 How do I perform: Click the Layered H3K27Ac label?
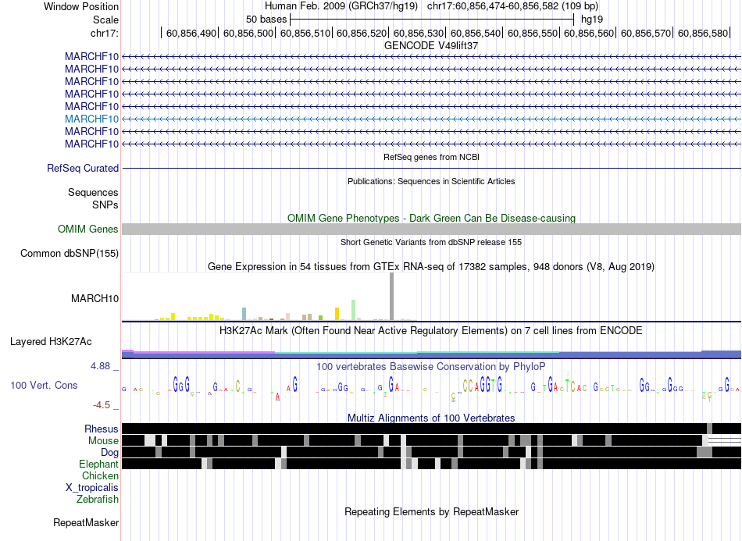pos(51,341)
